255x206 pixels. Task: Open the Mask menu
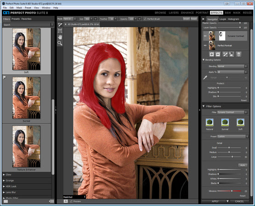(19, 8)
